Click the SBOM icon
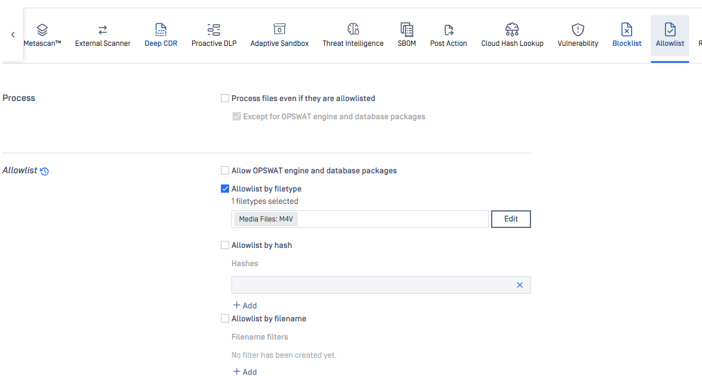 tap(407, 29)
